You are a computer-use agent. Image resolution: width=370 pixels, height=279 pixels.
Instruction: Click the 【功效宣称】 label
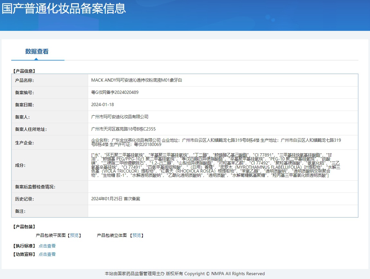click(x=24, y=254)
